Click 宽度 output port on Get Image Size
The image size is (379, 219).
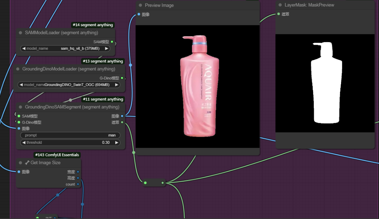(78, 172)
